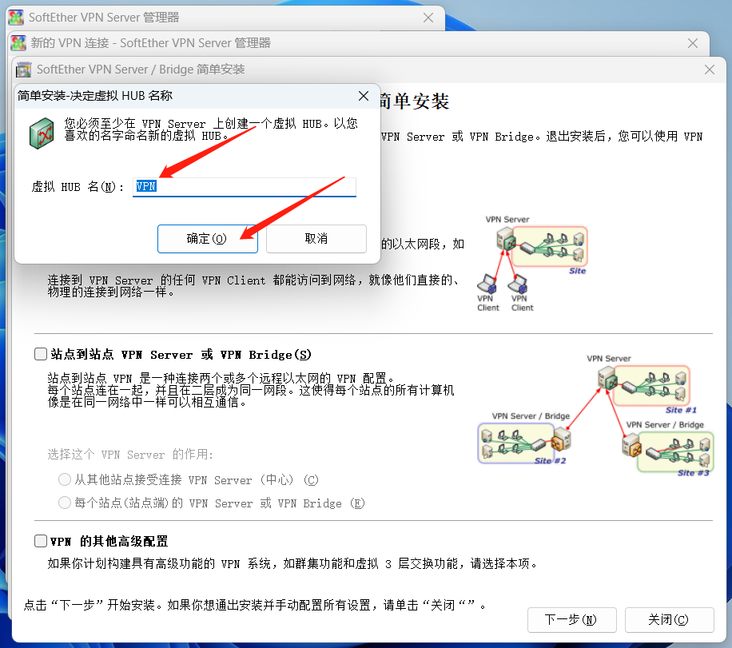
Task: Click the right VPN Client laptop icon
Action: pyautogui.click(x=518, y=284)
